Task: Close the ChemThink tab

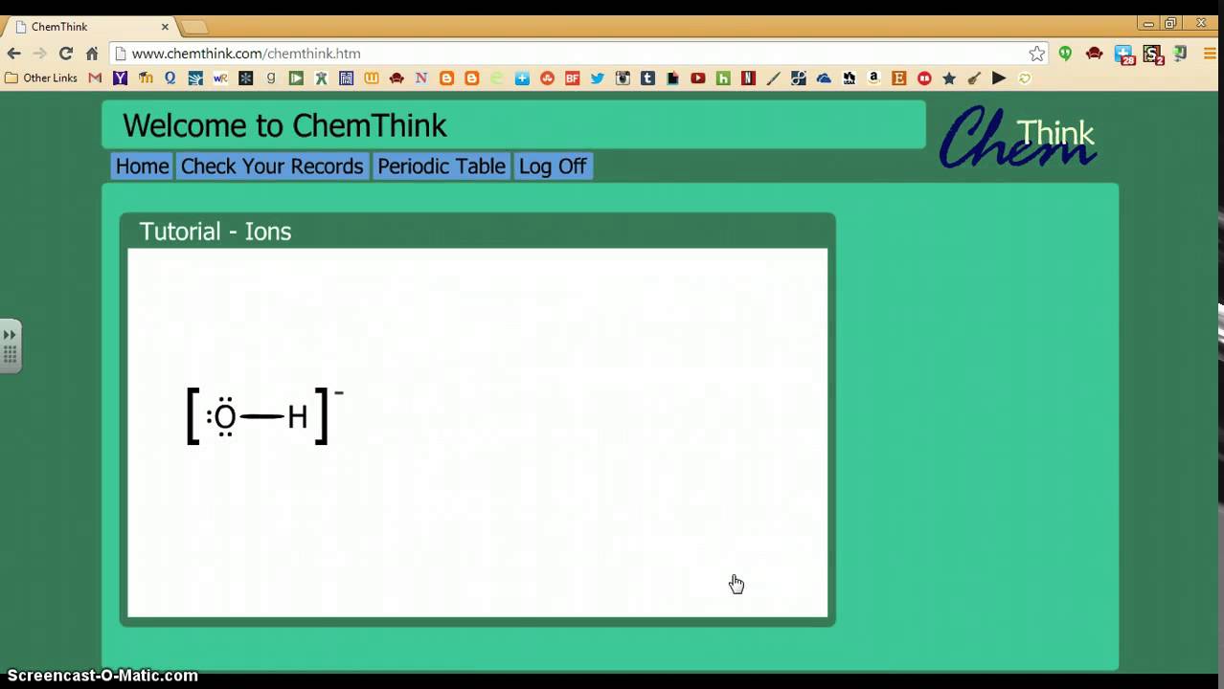Action: pyautogui.click(x=165, y=27)
